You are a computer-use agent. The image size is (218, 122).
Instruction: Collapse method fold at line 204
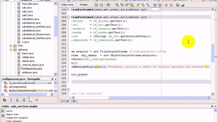click(68, 17)
